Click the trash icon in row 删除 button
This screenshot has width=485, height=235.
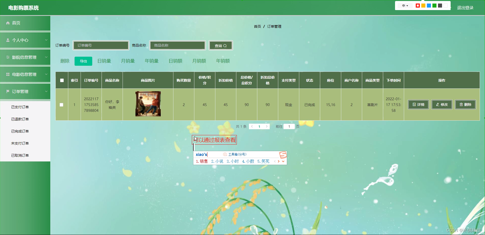coord(461,105)
